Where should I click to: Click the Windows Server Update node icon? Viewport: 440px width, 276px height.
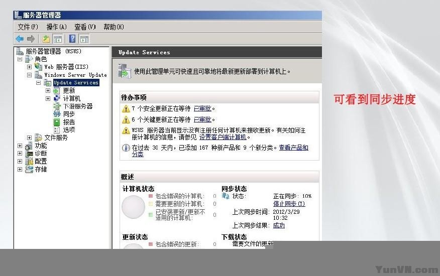[38, 75]
